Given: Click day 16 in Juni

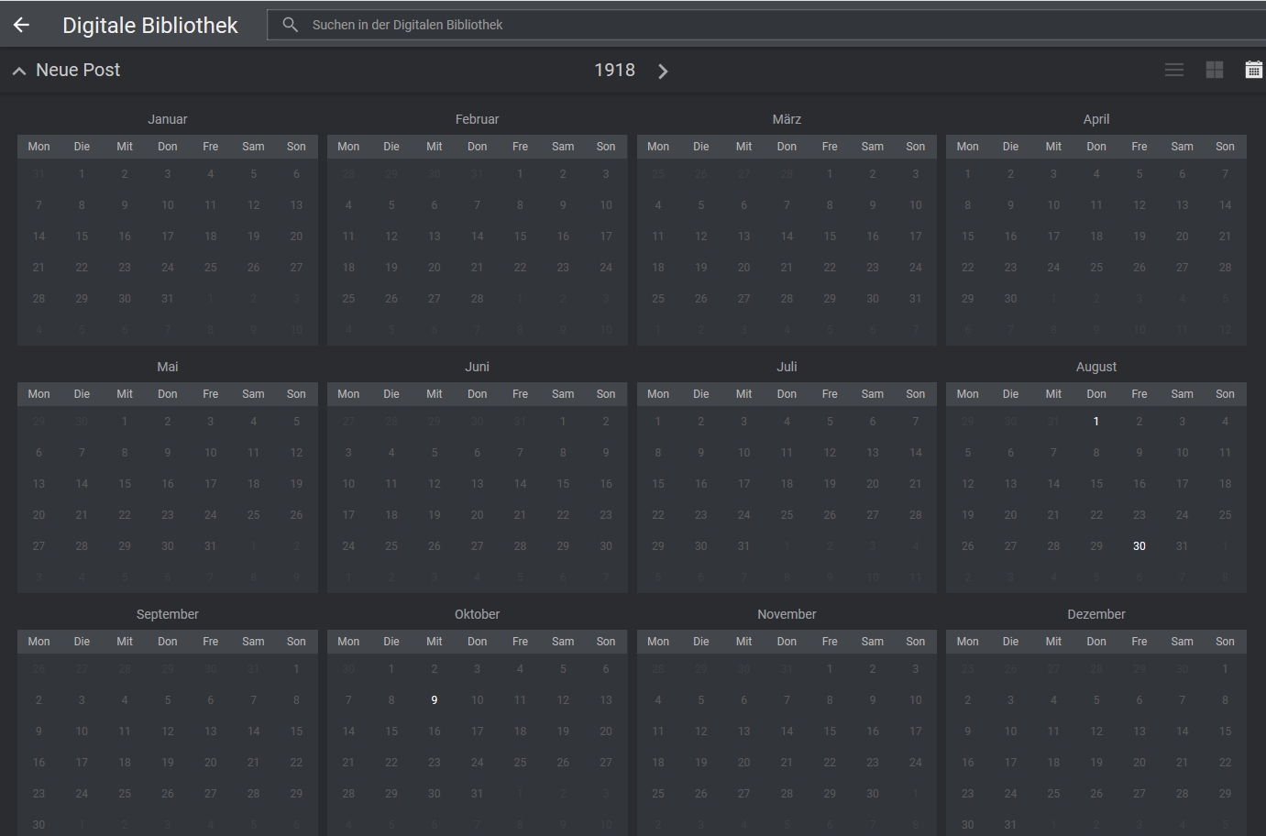Looking at the screenshot, I should (606, 484).
